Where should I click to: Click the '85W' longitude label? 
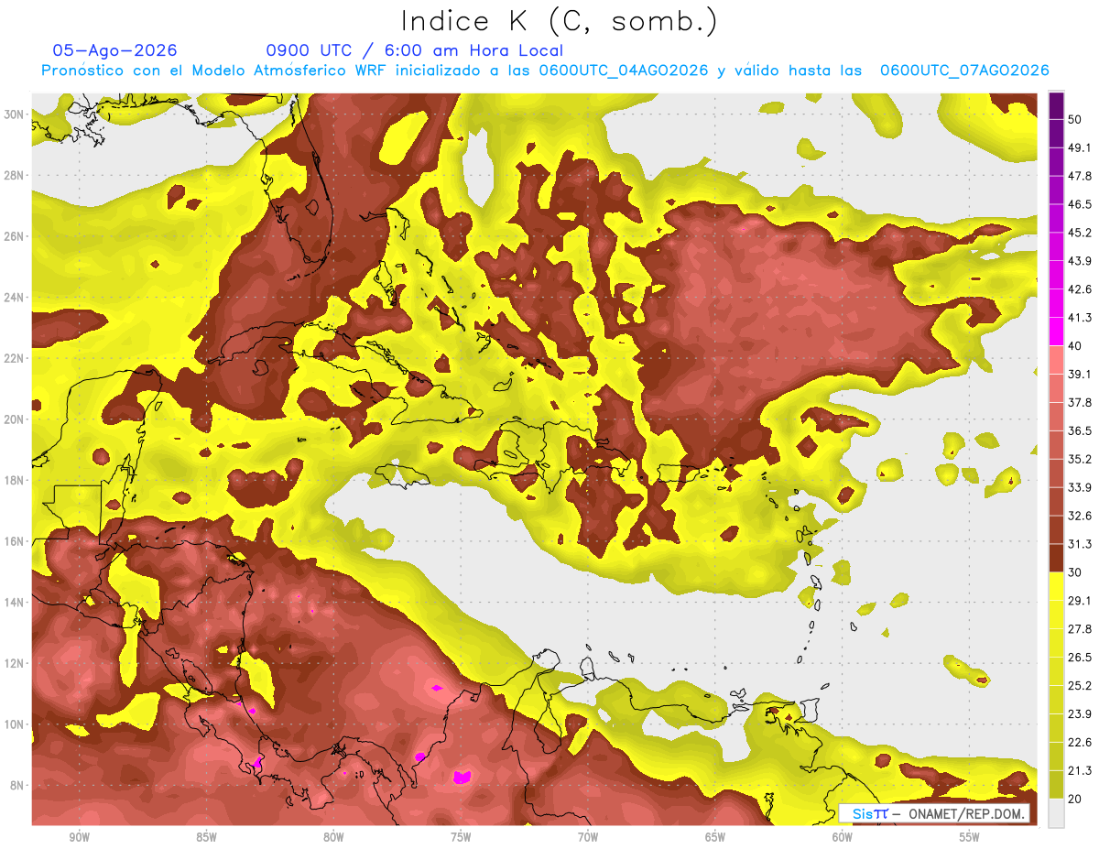tap(206, 837)
